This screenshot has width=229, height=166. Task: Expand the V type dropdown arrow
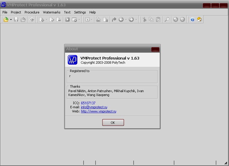92,19
